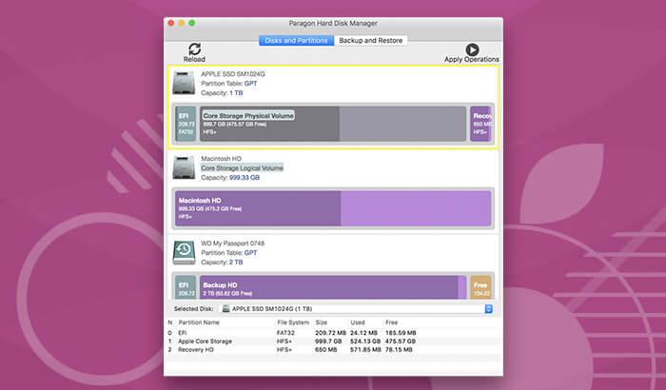
Task: Select Recovery partition block on APPLE SSD
Action: (x=480, y=124)
